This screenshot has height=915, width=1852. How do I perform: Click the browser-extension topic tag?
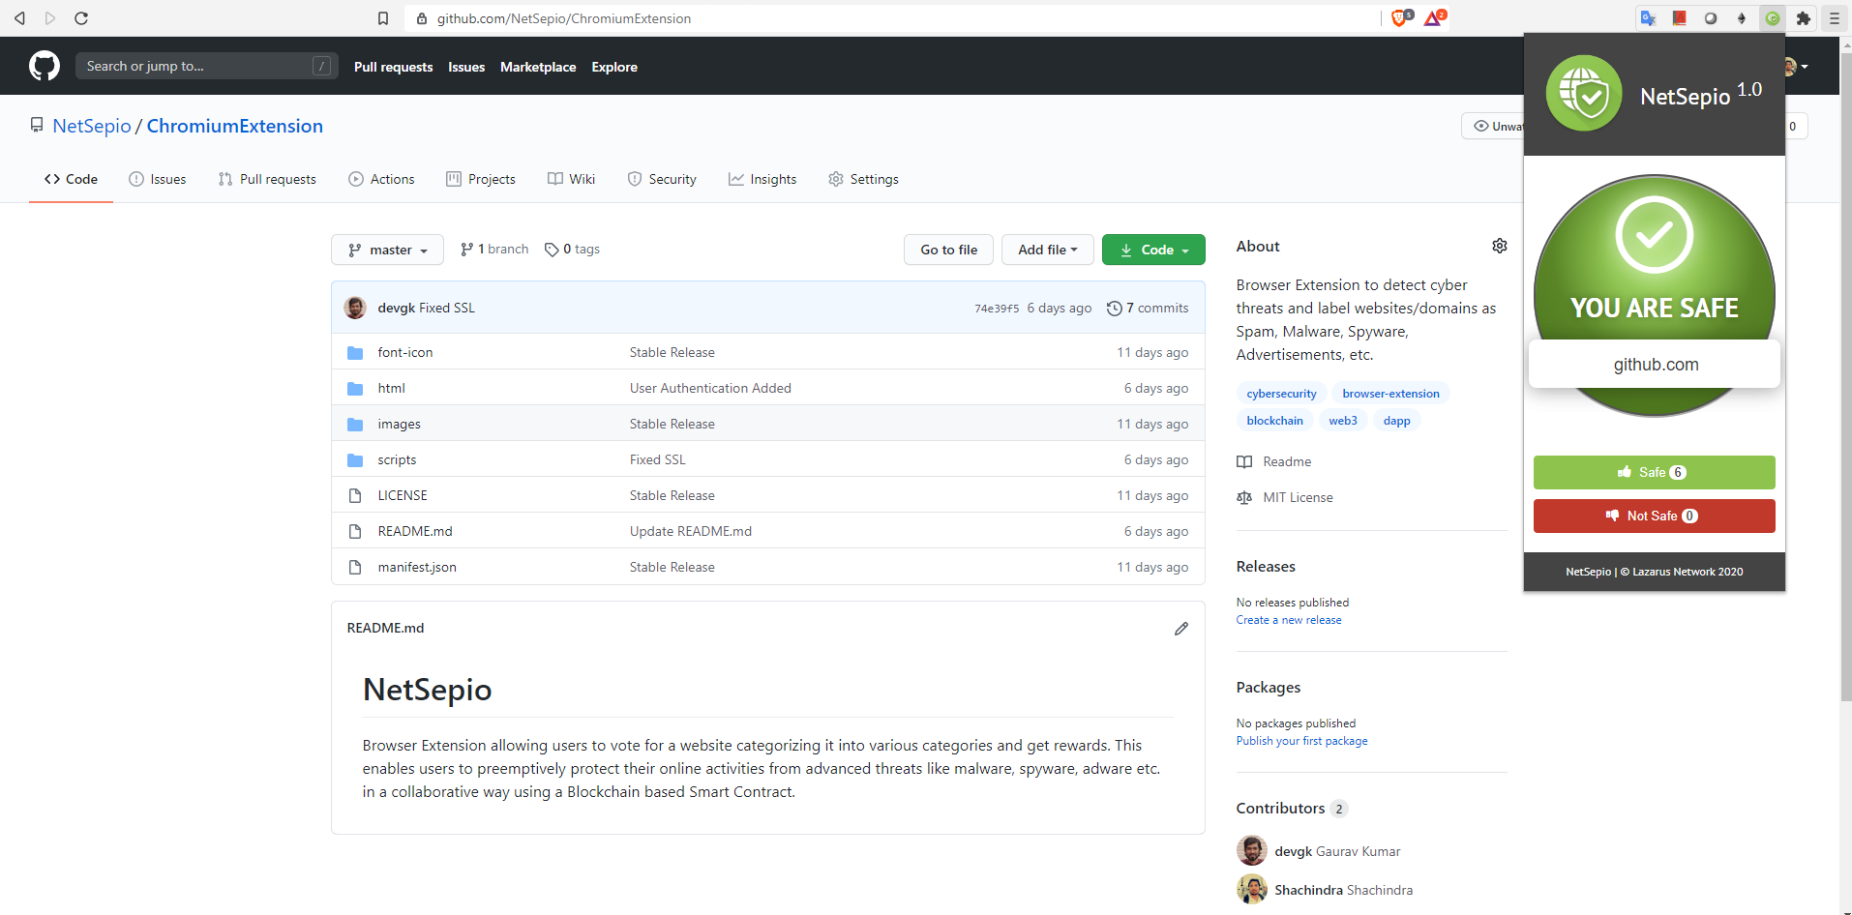coord(1390,394)
